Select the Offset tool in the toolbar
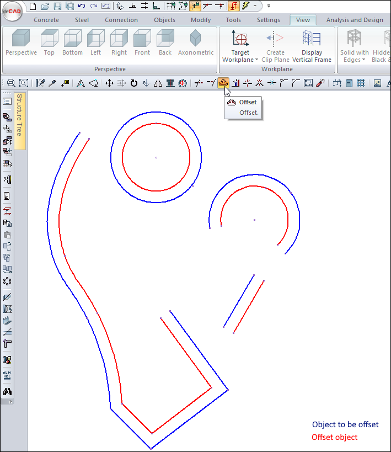This screenshot has width=391, height=452. click(x=223, y=83)
